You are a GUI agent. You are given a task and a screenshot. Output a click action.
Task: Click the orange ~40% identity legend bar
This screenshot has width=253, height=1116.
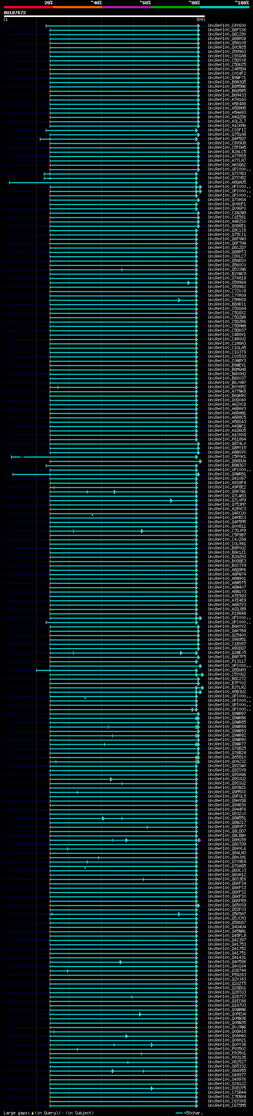click(x=77, y=7)
